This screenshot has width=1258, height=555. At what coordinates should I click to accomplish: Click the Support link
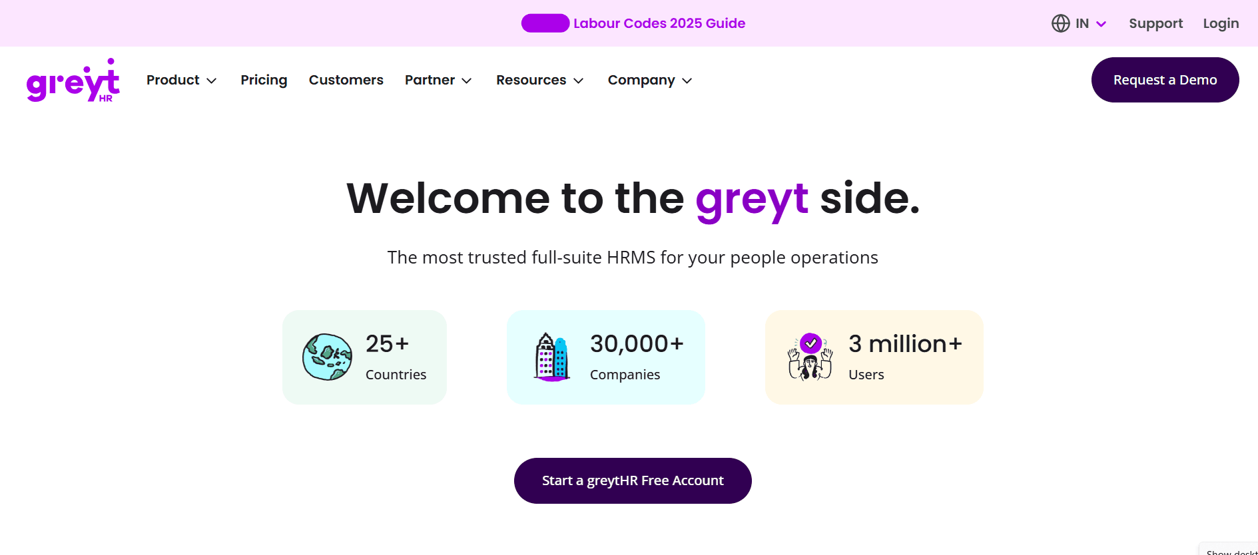[1155, 23]
